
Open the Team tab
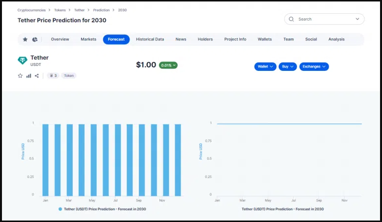[x=288, y=39]
